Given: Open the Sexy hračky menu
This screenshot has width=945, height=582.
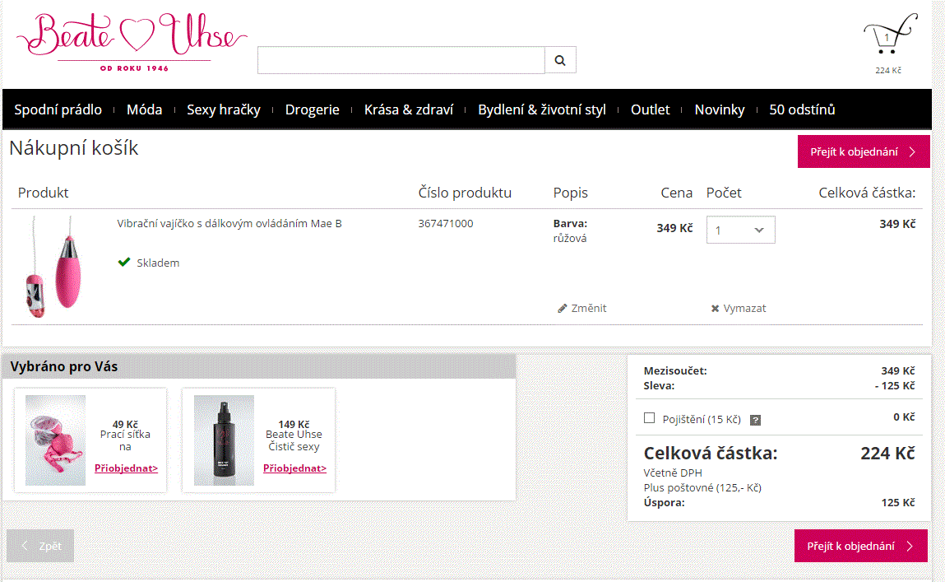Looking at the screenshot, I should (224, 109).
